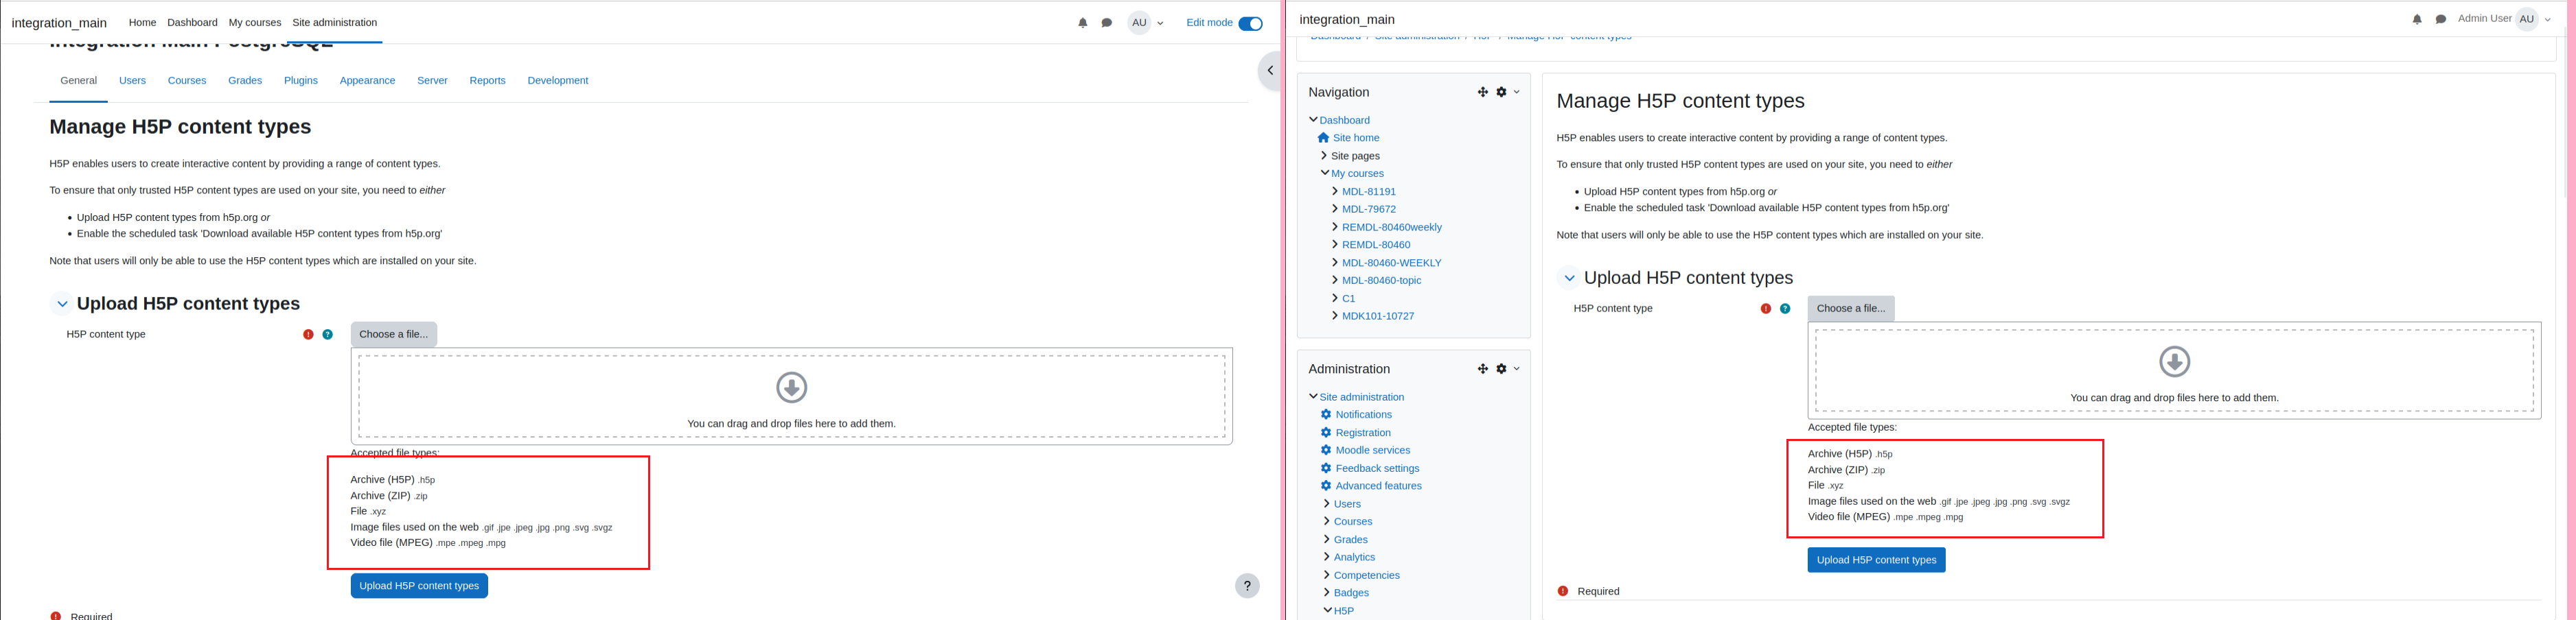Click Upload H5P content types button, right window
Screen dimensions: 2576x620
(x=1876, y=560)
